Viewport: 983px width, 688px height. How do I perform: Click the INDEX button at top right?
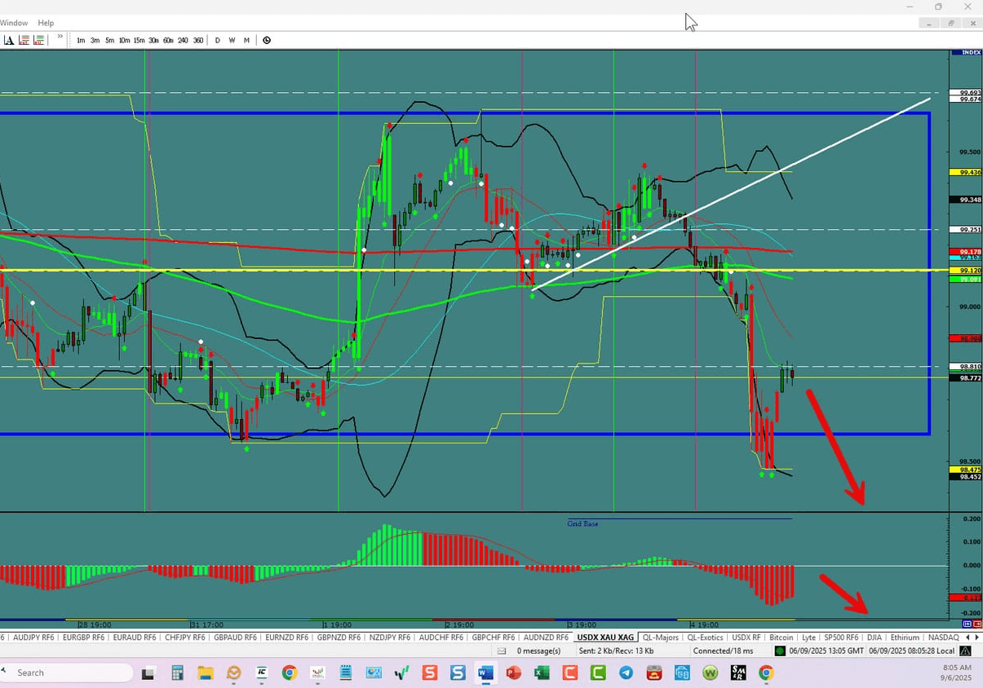[965, 51]
